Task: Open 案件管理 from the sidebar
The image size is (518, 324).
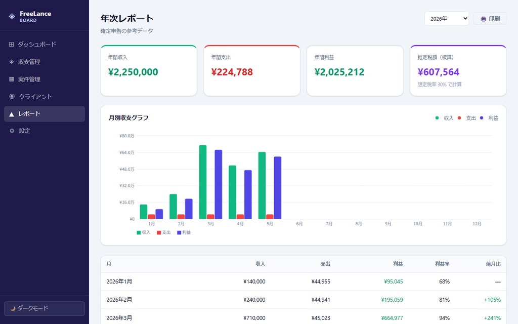Action: (x=45, y=79)
